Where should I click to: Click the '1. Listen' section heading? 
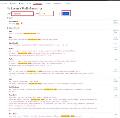click(x=10, y=18)
